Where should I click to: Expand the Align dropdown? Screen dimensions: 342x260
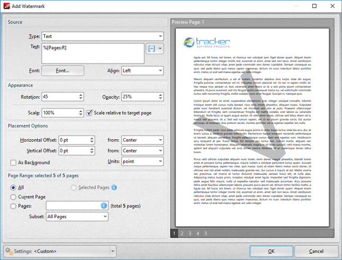(x=142, y=71)
